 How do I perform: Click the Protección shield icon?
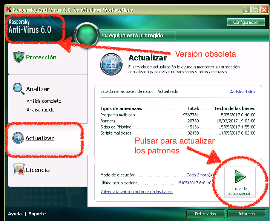tap(19, 57)
